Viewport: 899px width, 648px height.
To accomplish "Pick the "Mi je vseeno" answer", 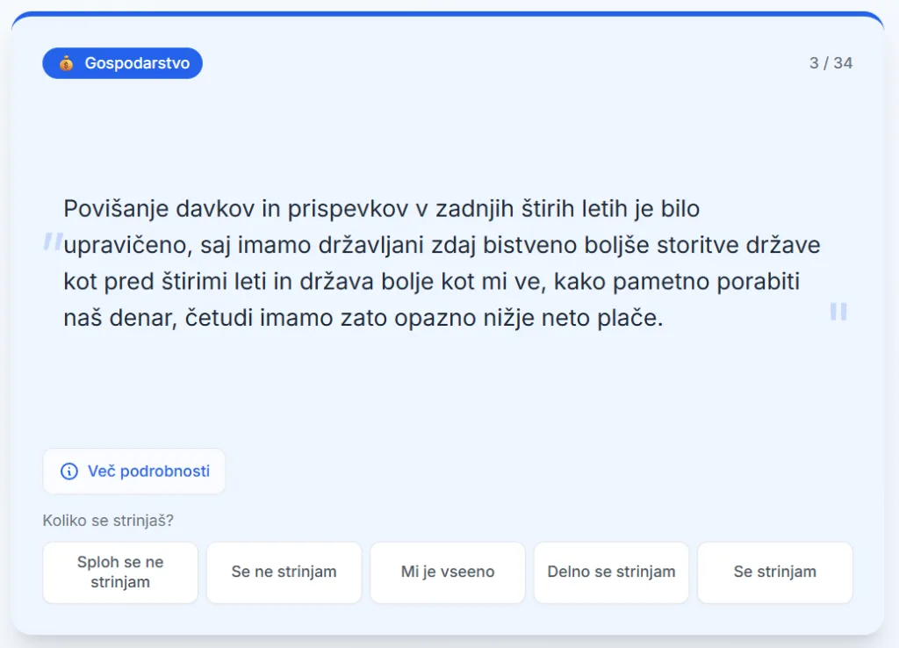I will click(448, 572).
